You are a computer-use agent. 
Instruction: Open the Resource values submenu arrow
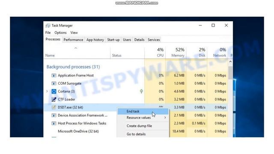[165, 118]
